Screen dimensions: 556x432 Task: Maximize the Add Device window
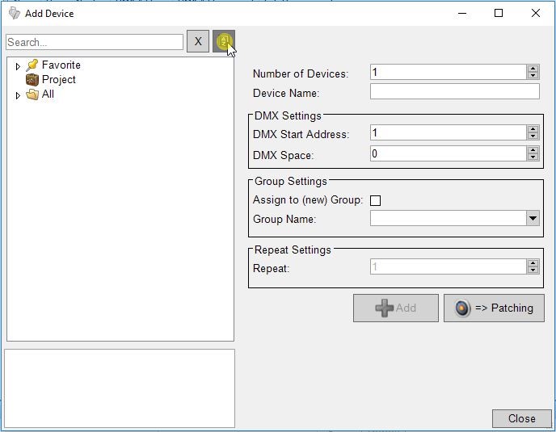click(499, 13)
